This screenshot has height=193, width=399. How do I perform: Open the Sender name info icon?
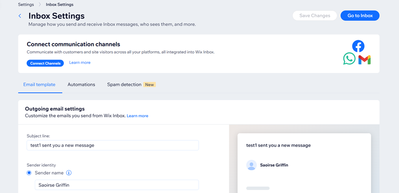pyautogui.click(x=69, y=173)
